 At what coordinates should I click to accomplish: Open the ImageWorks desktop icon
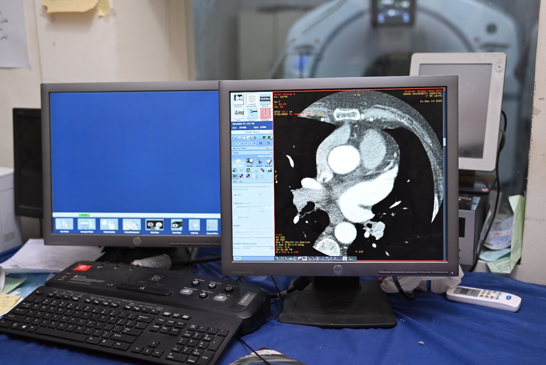[252, 99]
